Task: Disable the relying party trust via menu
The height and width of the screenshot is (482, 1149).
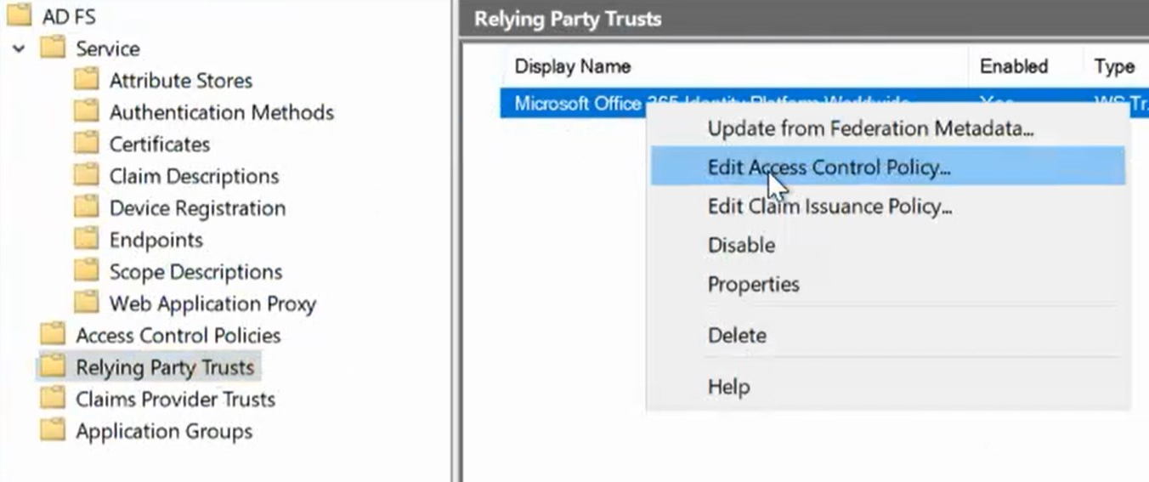Action: (741, 246)
